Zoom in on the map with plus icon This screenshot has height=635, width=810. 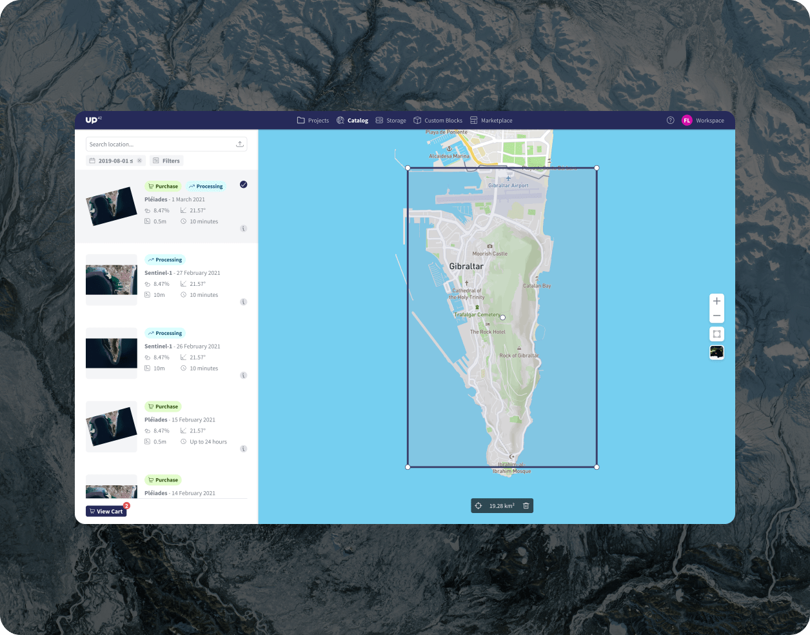(716, 301)
